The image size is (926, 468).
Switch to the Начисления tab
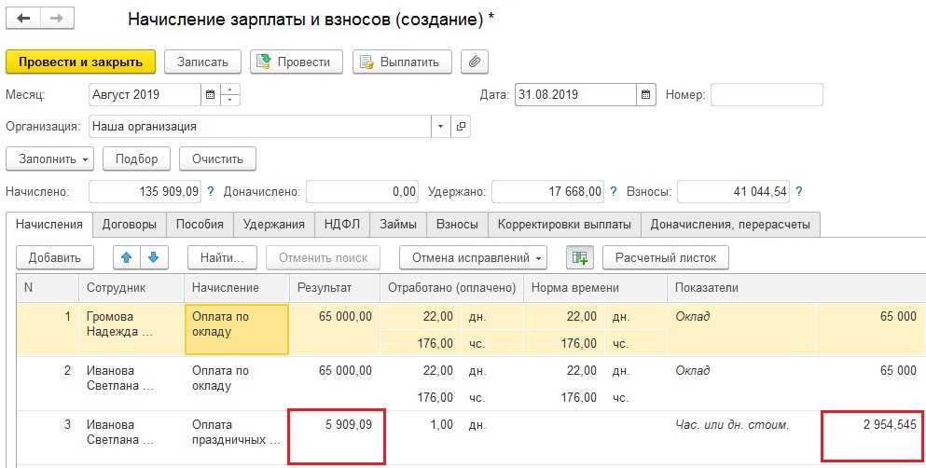(49, 225)
